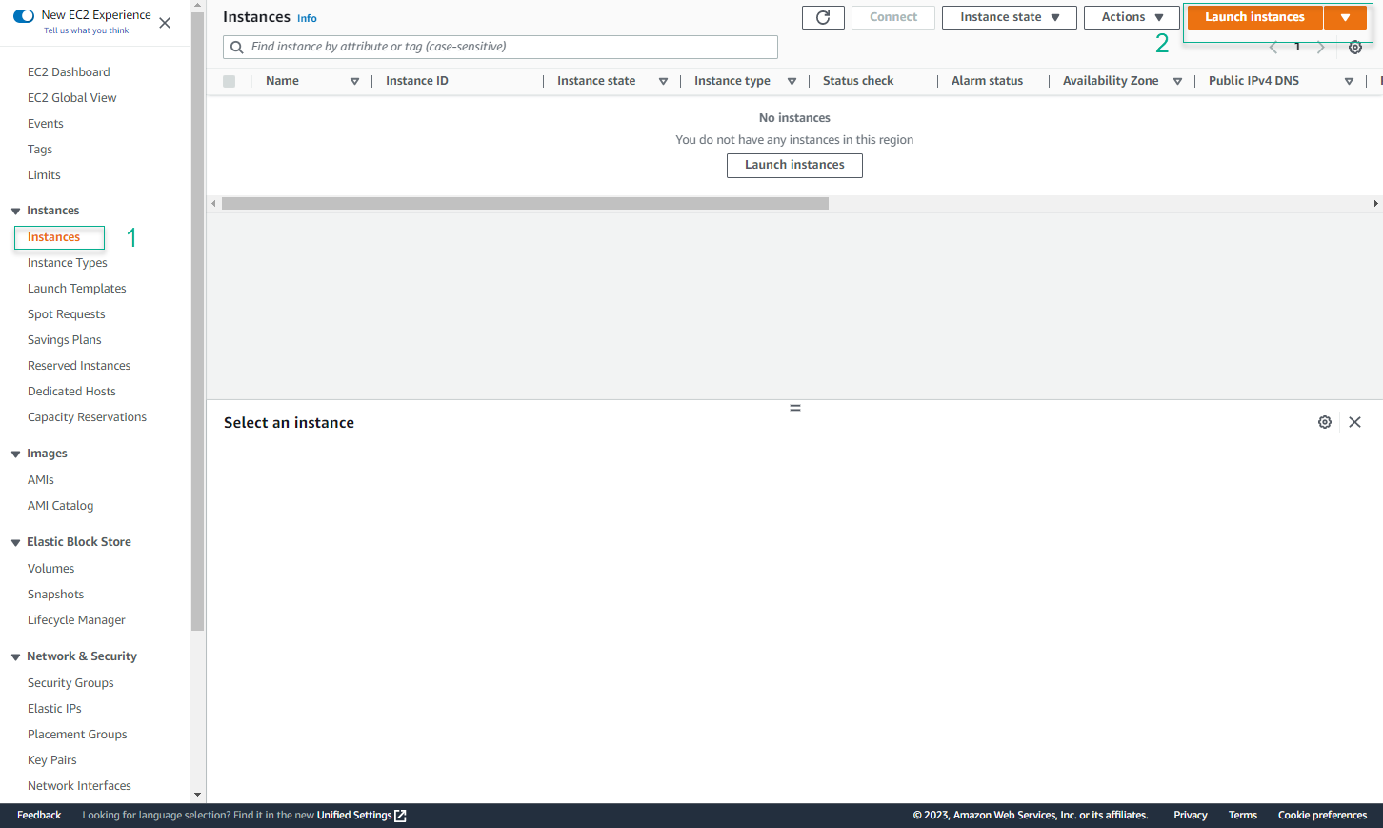
Task: Collapse the Images sidebar section
Action: (15, 454)
